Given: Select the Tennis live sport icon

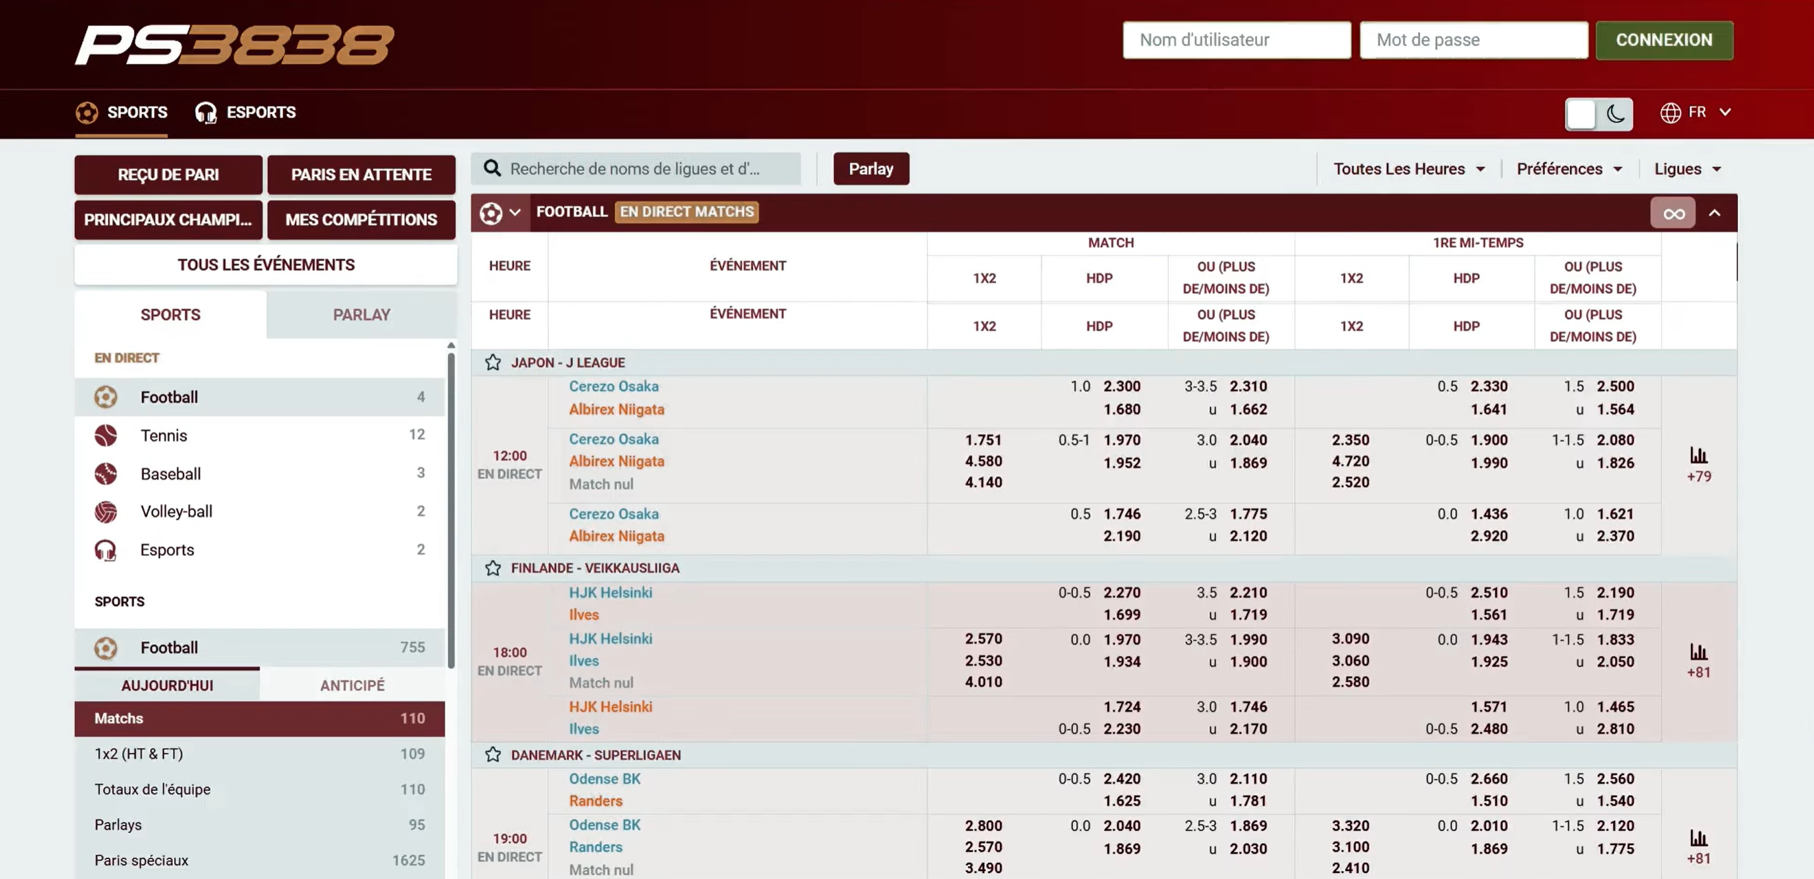Looking at the screenshot, I should [x=105, y=435].
